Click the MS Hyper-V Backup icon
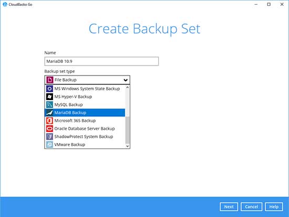The height and width of the screenshot is (217, 289). [49, 96]
